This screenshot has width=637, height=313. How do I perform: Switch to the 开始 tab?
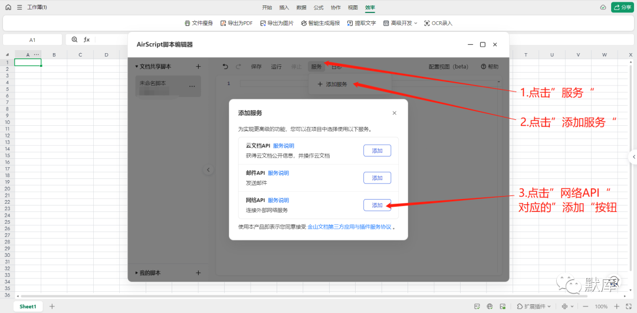267,7
